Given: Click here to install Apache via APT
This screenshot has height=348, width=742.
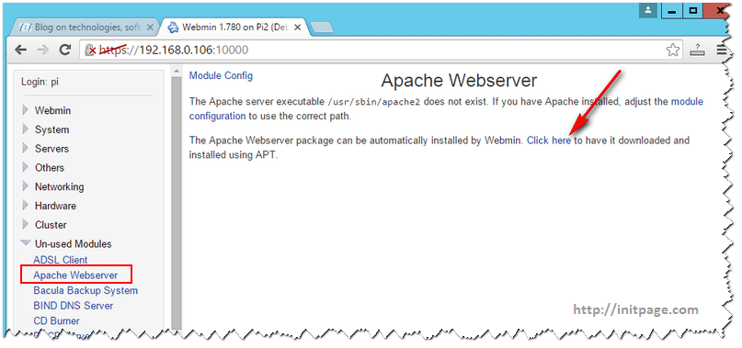Looking at the screenshot, I should coord(549,140).
